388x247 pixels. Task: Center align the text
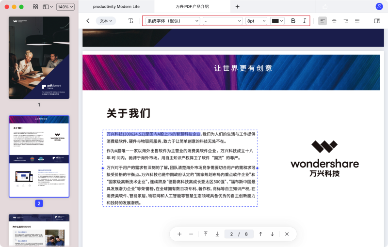click(334, 21)
